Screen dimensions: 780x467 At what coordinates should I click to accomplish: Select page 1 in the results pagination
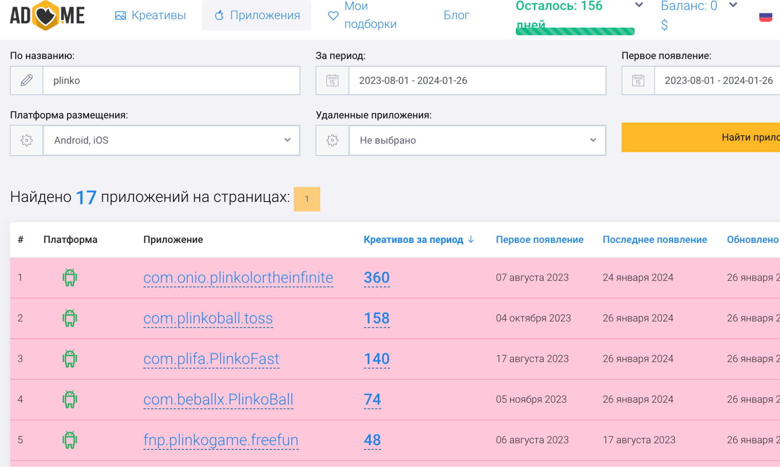[x=307, y=199]
